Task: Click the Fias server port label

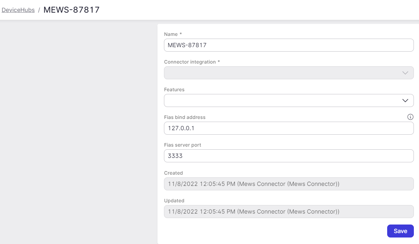Action: [x=182, y=145]
